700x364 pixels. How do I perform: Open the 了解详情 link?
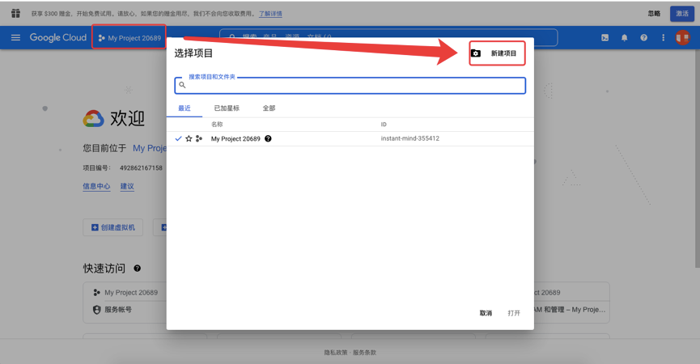tap(270, 14)
